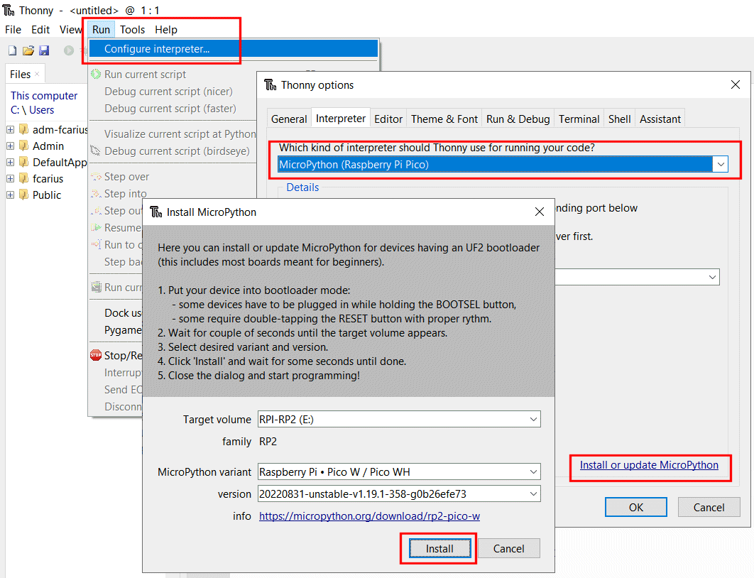
Task: Expand the adm-fcarius folder tree node
Action: [10, 130]
